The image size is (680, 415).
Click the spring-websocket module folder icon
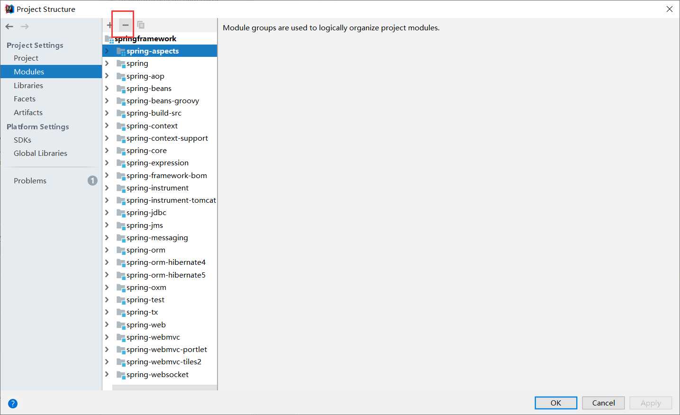click(121, 375)
